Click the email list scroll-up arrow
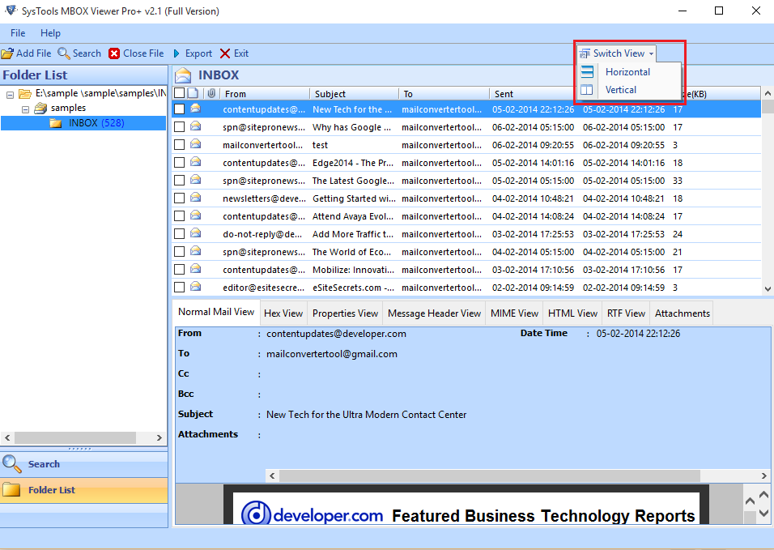Screen dimensions: 774x550 coord(768,93)
